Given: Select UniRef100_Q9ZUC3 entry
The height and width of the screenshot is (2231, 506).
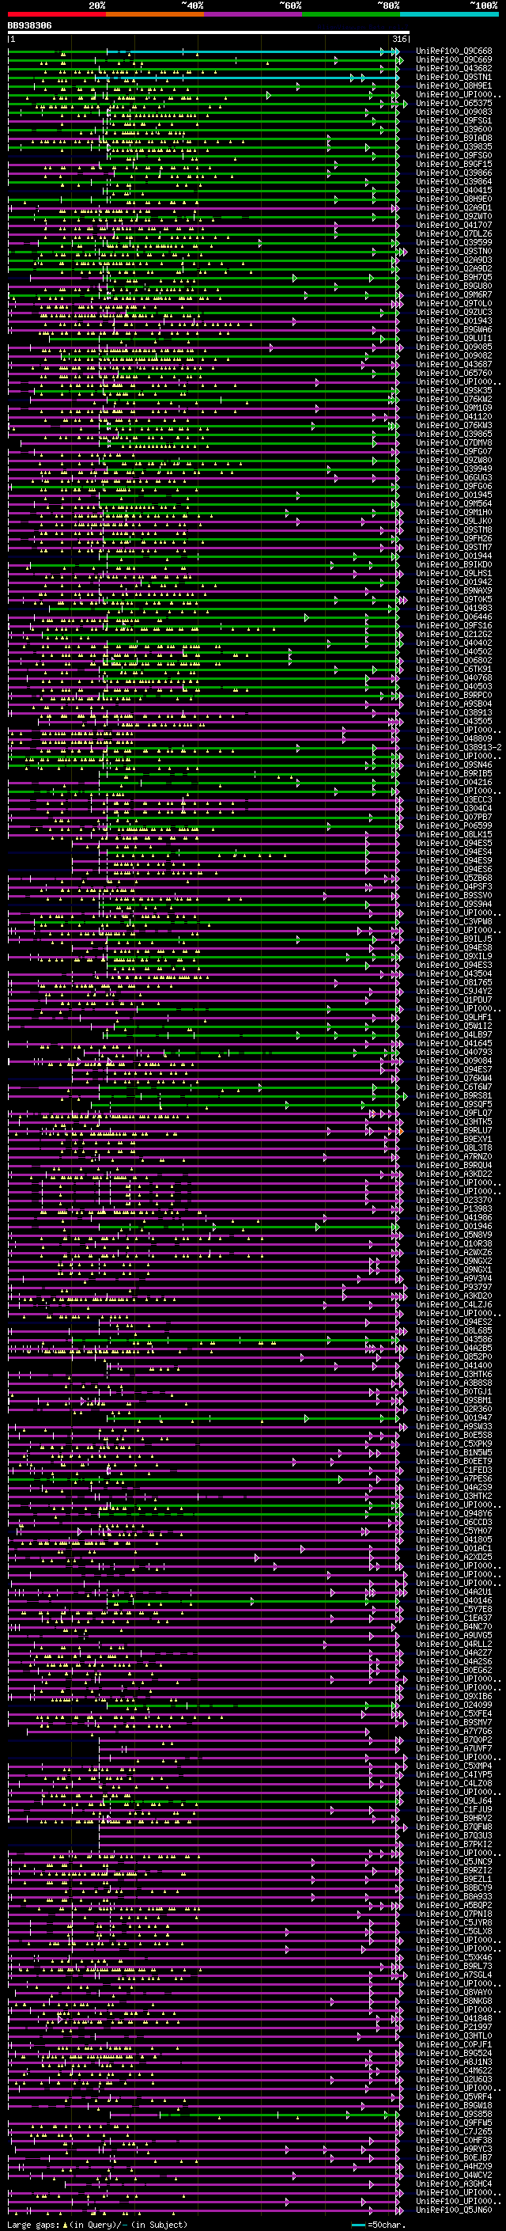Looking at the screenshot, I should click(454, 312).
